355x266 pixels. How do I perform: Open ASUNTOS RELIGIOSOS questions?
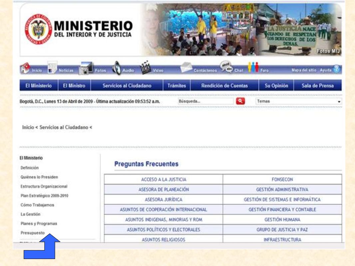[x=164, y=239]
